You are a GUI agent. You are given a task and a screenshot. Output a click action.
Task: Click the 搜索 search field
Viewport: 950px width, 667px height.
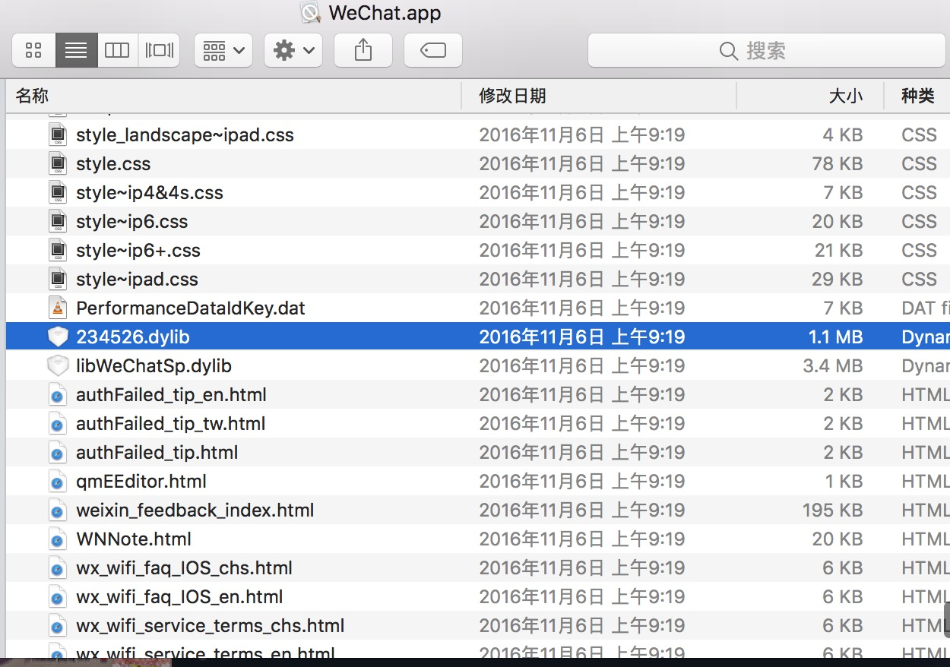[768, 51]
